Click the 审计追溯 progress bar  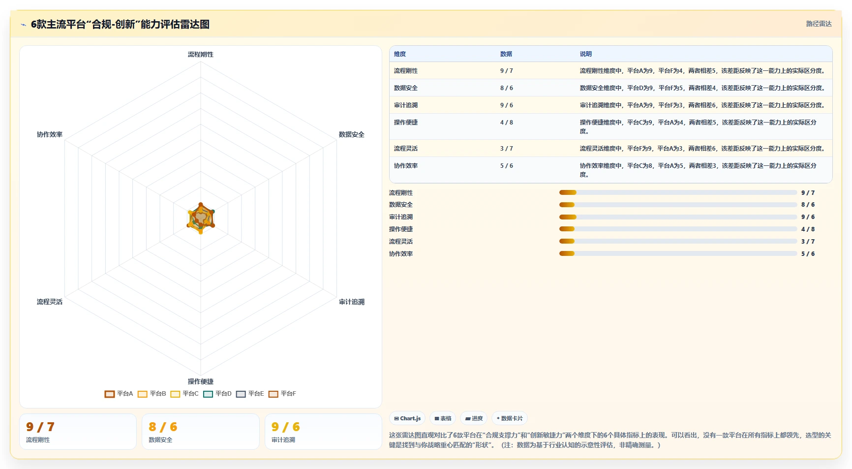click(678, 217)
